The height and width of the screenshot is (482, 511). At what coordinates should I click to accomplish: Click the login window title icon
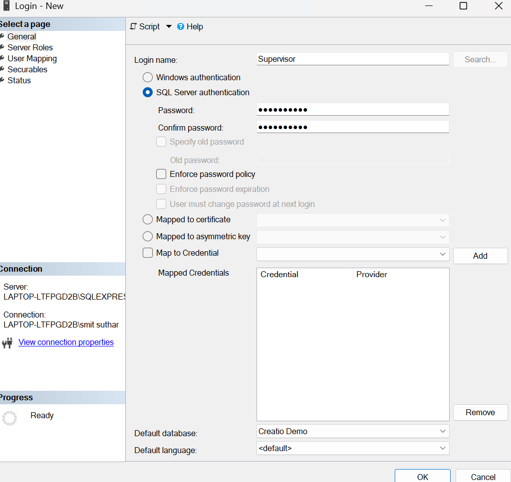coord(6,6)
